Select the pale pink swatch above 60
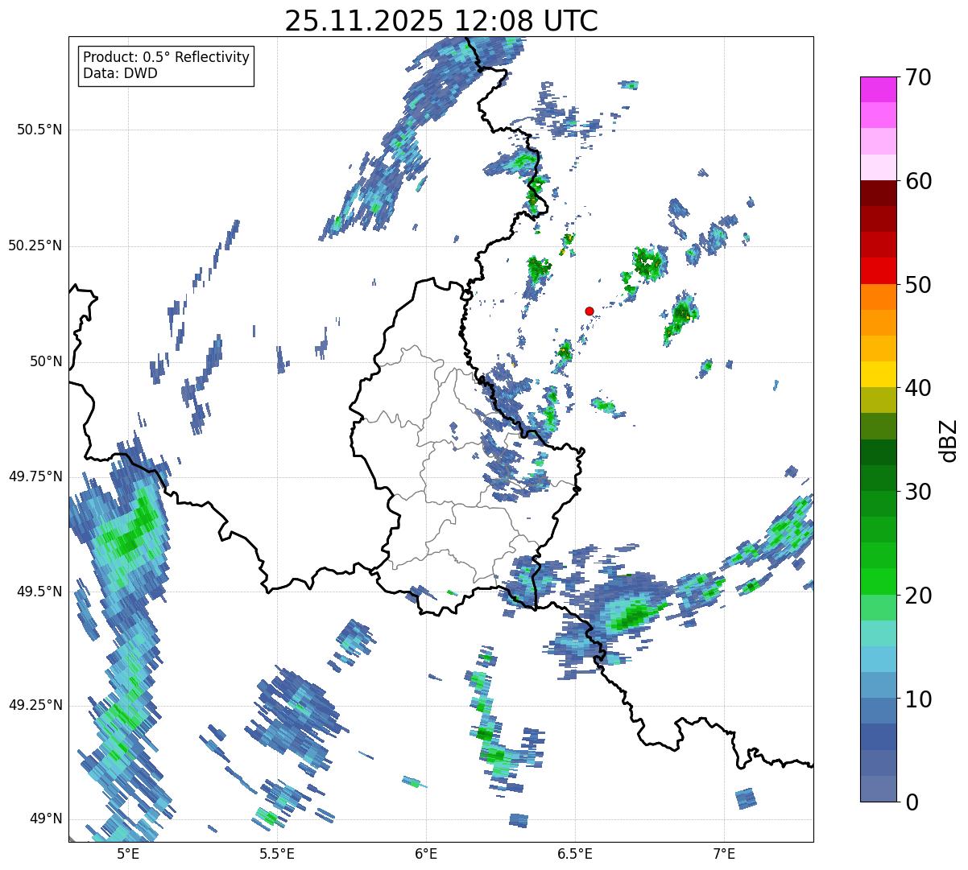Image resolution: width=968 pixels, height=870 pixels. pos(878,167)
